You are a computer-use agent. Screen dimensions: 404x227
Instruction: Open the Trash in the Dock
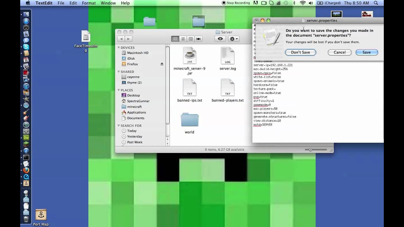(x=26, y=218)
